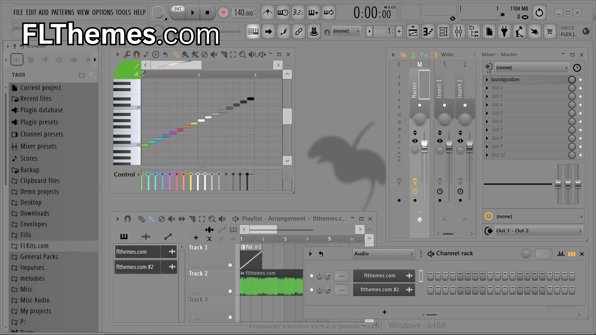Toggle the Insert 1 mute switch

tap(445, 105)
